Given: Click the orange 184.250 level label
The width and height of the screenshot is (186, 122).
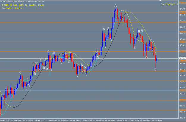Looking at the screenshot, I should coord(182,12).
